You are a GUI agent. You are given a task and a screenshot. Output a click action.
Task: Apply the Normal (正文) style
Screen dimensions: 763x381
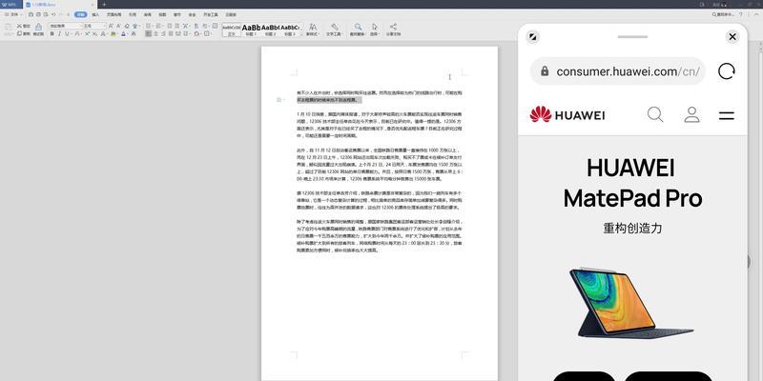232,30
